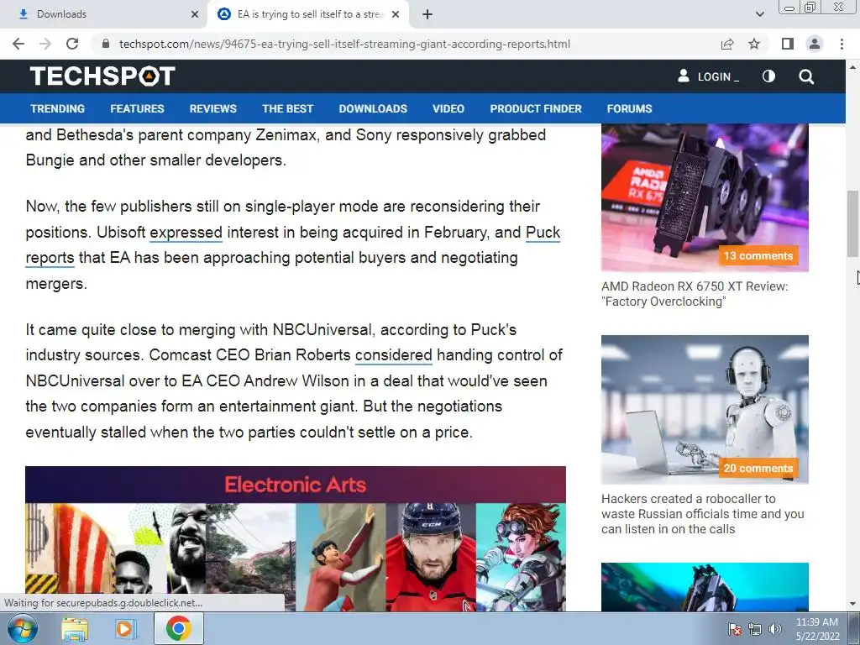Open Chrome three-dot menu

click(x=842, y=44)
